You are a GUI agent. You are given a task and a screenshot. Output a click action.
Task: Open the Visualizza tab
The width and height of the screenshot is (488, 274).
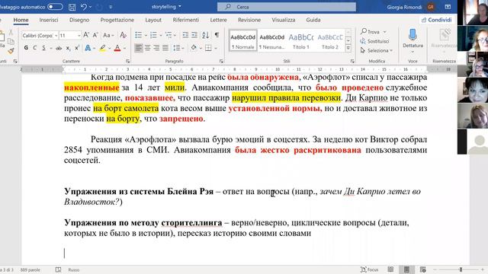coord(283,20)
